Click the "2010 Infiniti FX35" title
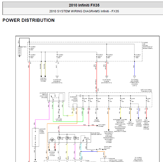This screenshot has width=163, height=162. (84, 5)
